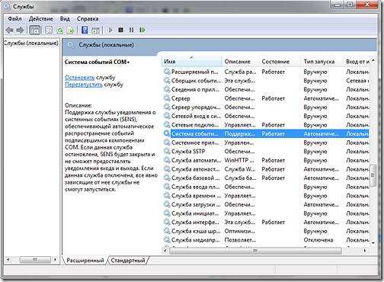Click the Refresh toolbar icon
This screenshot has width=384, height=282.
[x=60, y=30]
